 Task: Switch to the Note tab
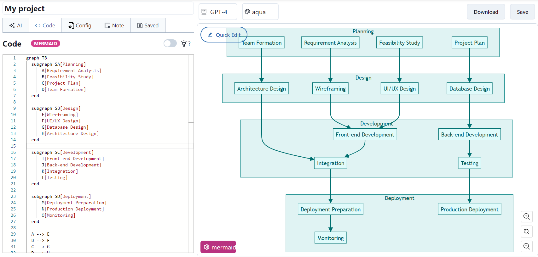[x=114, y=25]
